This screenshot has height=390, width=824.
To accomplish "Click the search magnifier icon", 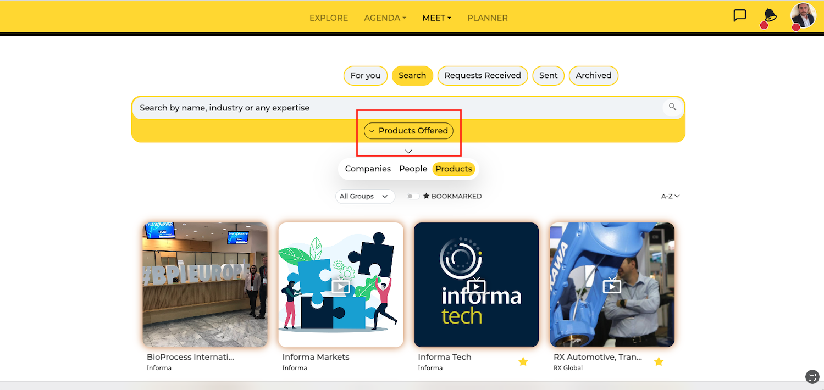I will [672, 107].
